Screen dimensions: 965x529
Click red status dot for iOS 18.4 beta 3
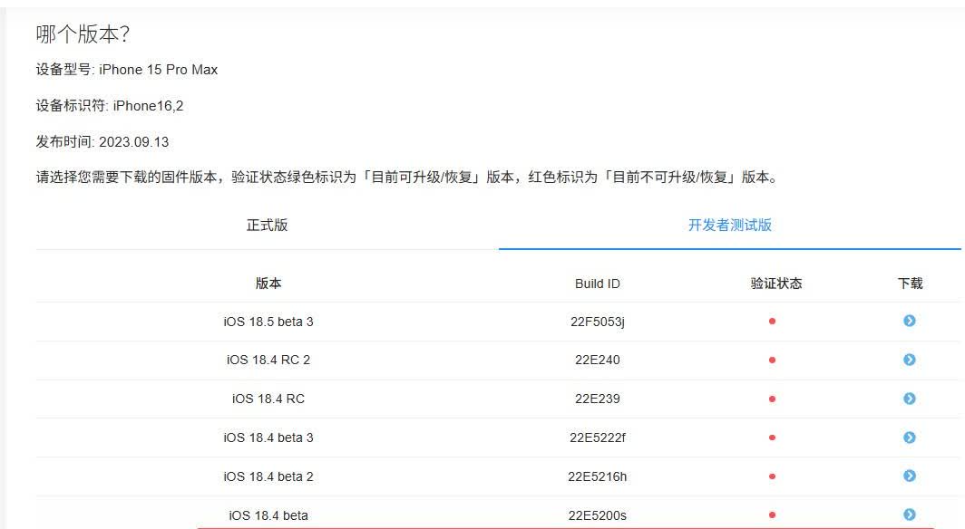coord(772,438)
